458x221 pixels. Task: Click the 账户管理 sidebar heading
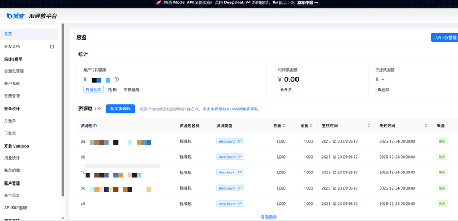pos(12,183)
